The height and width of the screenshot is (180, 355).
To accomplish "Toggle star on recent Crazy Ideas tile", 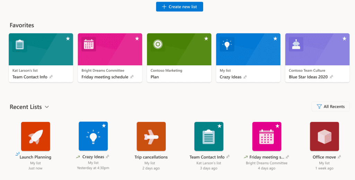I will coord(104,126).
